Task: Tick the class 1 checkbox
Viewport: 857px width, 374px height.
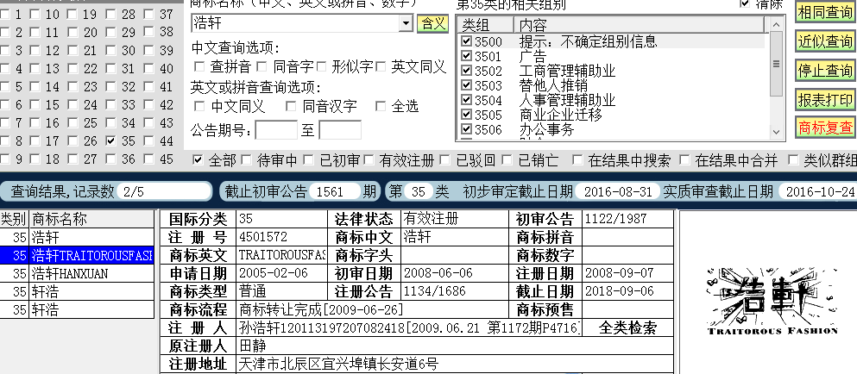Action: click(x=4, y=15)
